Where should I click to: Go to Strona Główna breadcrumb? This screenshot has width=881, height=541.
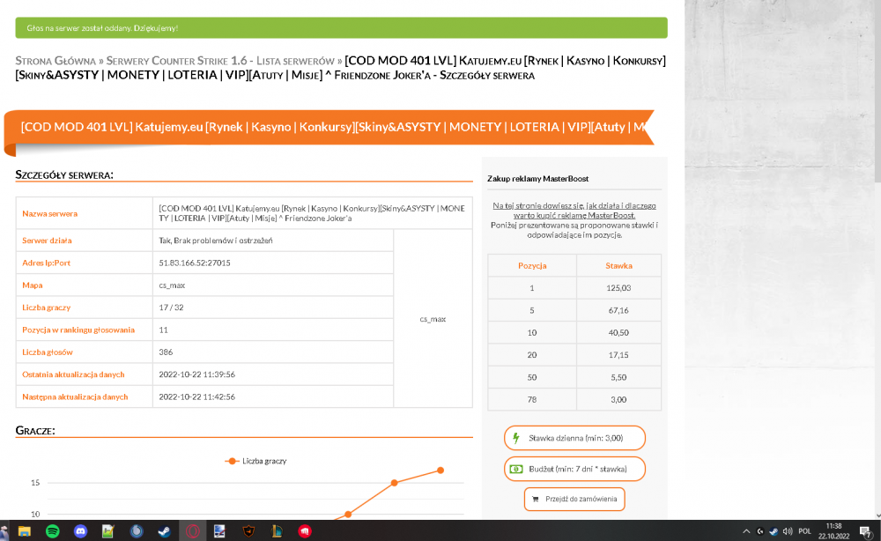(56, 61)
